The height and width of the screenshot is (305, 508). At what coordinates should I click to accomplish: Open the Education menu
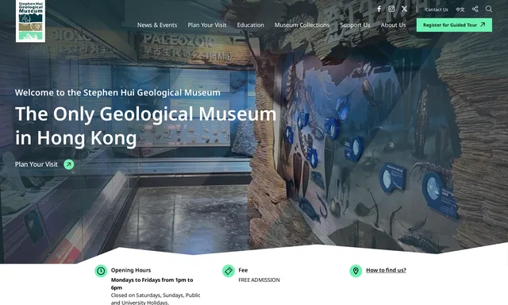click(x=251, y=25)
